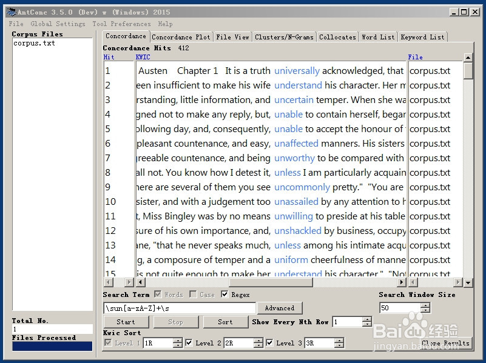The width and height of the screenshot is (486, 363).
Task: Switch to the Collocates tab
Action: pyautogui.click(x=337, y=37)
